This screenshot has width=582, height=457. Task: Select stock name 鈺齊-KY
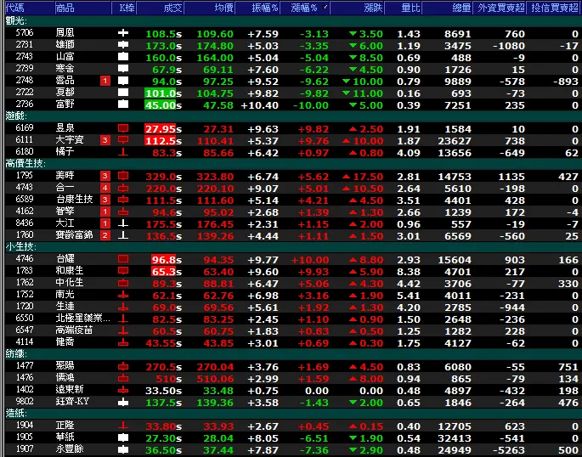[x=72, y=401]
